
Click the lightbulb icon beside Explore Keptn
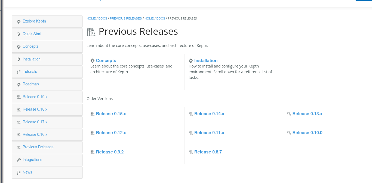pos(19,22)
